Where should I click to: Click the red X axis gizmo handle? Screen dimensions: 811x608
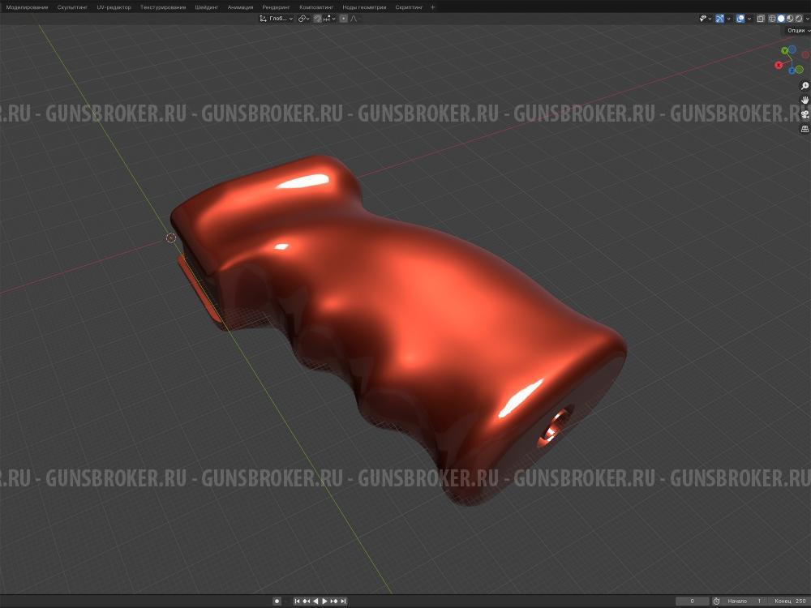779,65
